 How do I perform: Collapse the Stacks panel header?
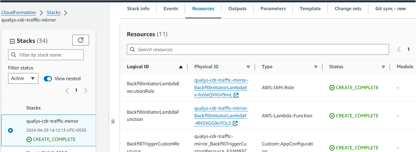12,41
